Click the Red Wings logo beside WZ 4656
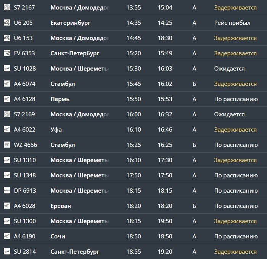The width and height of the screenshot is (267, 259). point(7,145)
